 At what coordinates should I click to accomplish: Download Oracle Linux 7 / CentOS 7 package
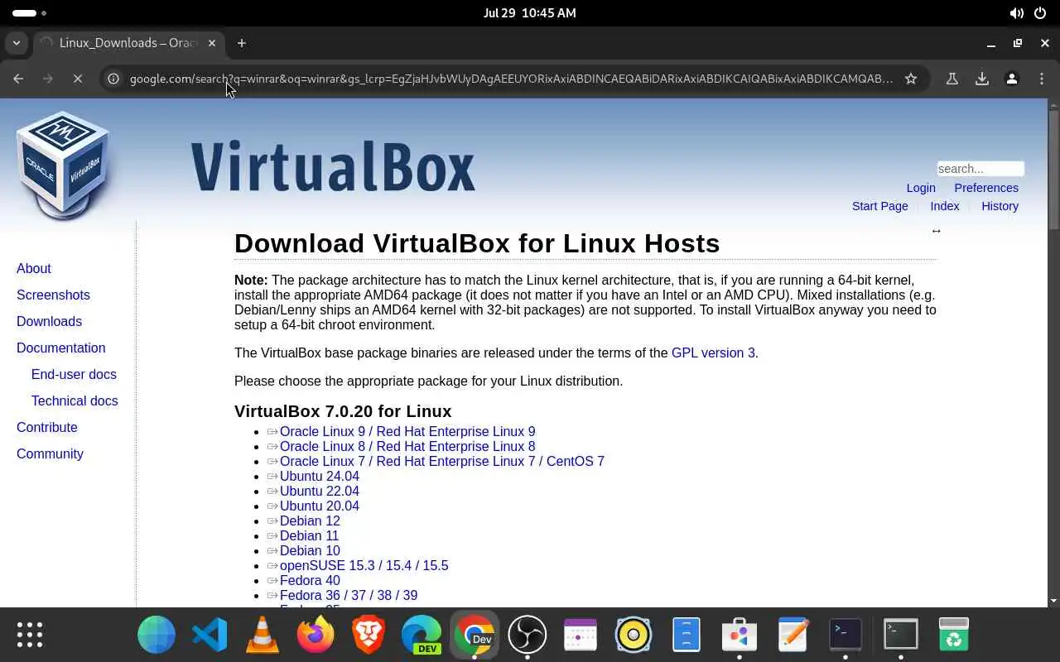click(x=442, y=461)
